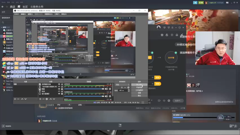Open the 游戏和软件 filter dropdown in Steam

tap(6, 18)
